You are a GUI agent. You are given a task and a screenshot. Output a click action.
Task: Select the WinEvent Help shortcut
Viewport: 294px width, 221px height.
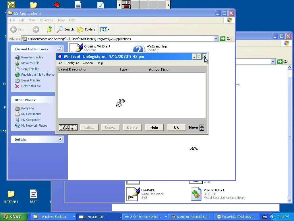click(150, 48)
